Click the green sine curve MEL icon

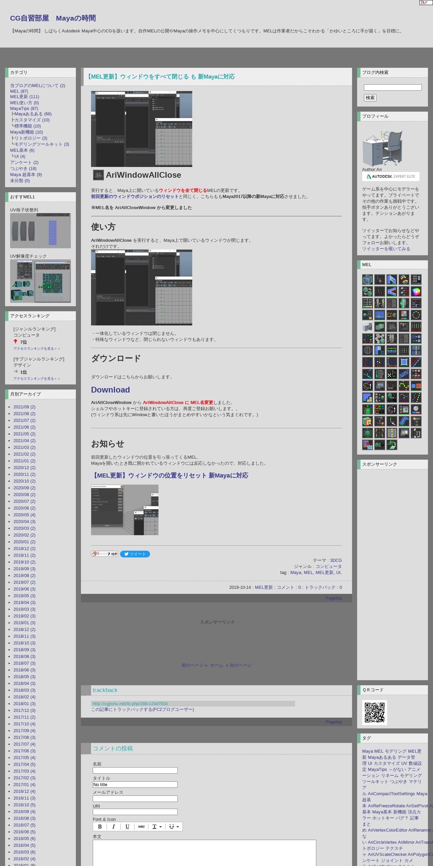pos(404,386)
